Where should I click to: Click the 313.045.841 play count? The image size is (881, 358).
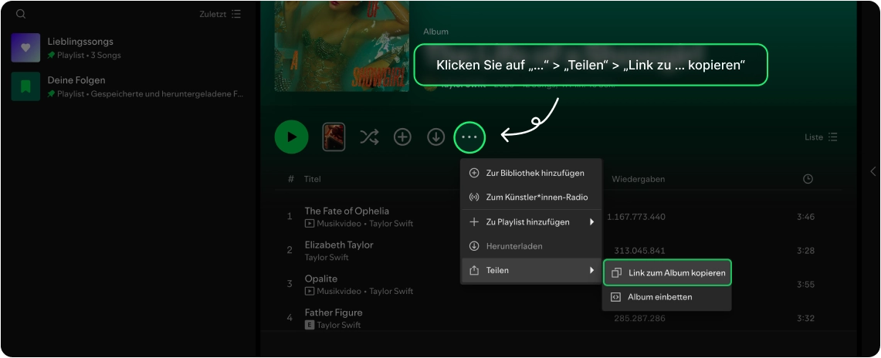pos(639,251)
